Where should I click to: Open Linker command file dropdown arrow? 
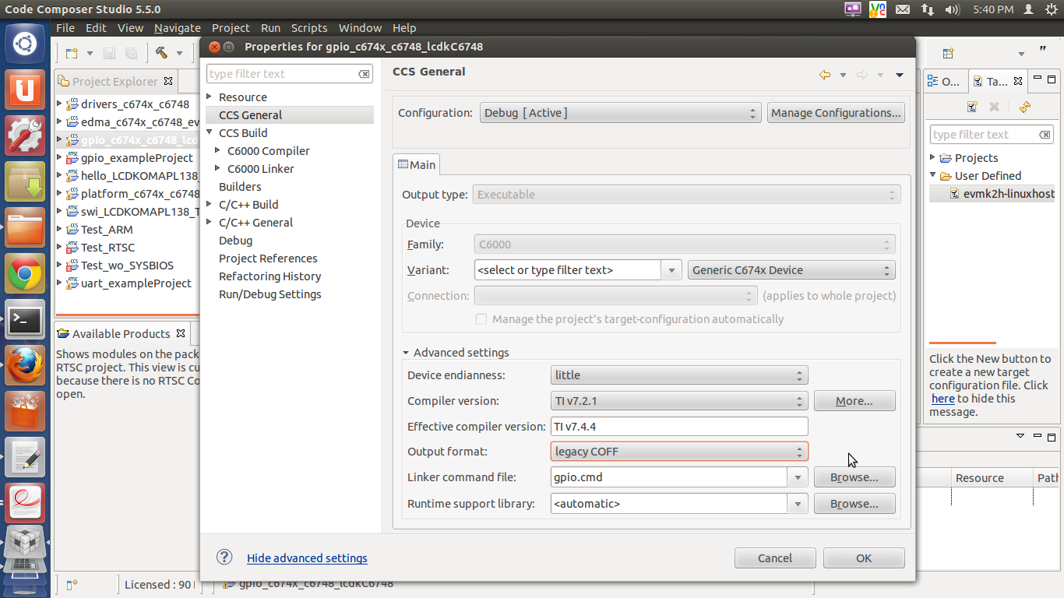coord(797,477)
